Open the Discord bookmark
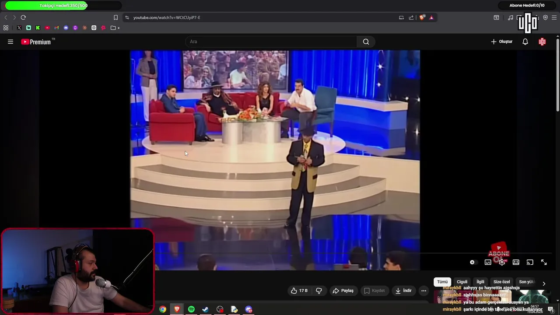The height and width of the screenshot is (315, 560). [x=66, y=28]
